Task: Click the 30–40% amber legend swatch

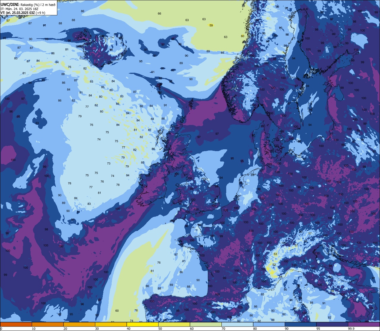Action: (111, 324)
